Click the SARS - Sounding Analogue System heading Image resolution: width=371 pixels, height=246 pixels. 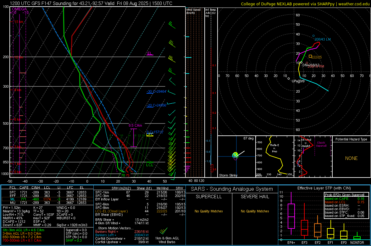click(232, 189)
